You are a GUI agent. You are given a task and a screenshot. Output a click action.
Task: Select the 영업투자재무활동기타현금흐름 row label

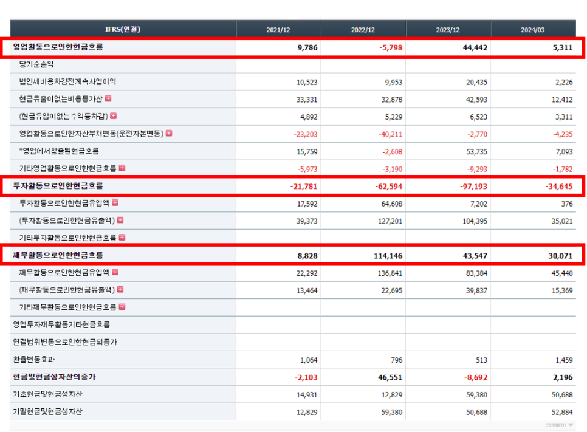click(x=61, y=324)
